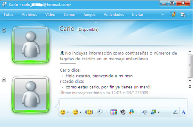193x127 pixels.
Task: Open the background dropdown arrow
Action: [159, 112]
